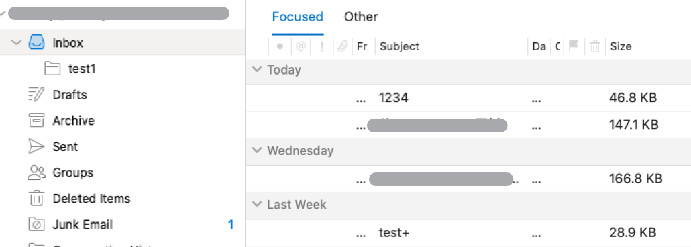Click the trash column header icon
This screenshot has height=247, width=691.
pyautogui.click(x=595, y=46)
